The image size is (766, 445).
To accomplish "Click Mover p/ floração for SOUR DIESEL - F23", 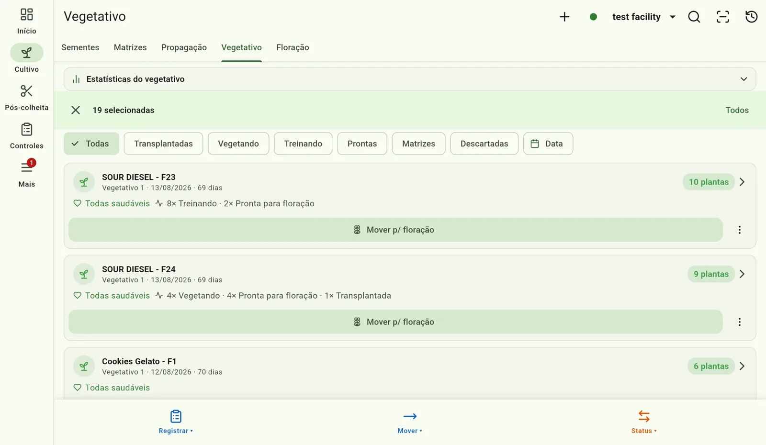I will (x=395, y=230).
